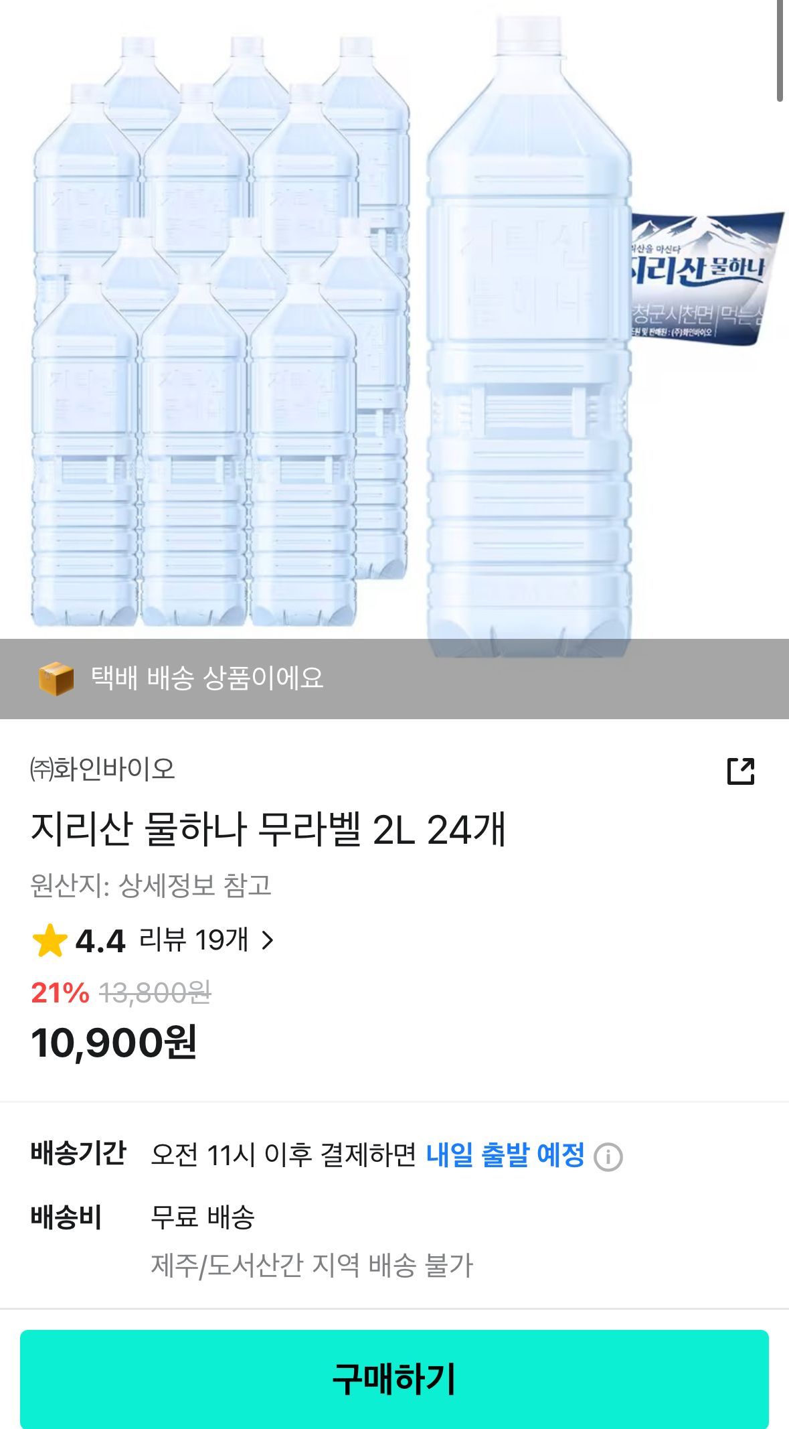Click the yellow star rating icon

50,941
